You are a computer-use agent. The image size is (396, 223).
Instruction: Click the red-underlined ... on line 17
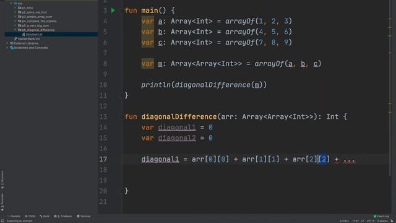(x=349, y=160)
